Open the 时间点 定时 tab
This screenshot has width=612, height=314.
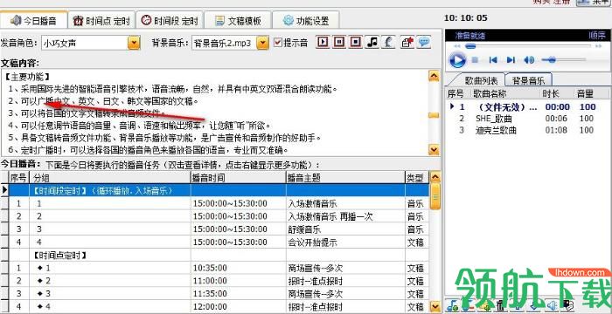101,20
